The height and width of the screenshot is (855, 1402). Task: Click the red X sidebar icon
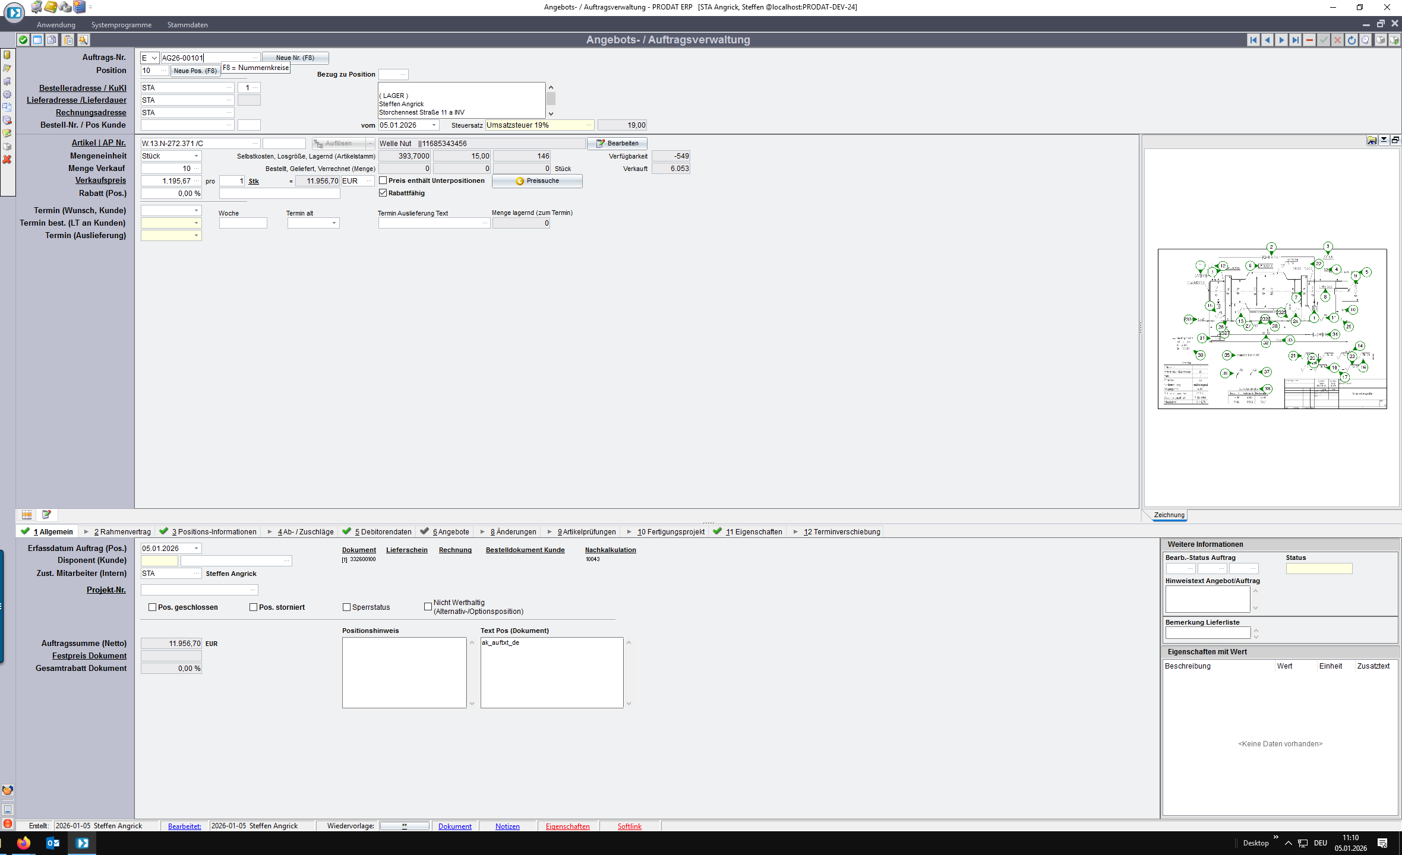(7, 160)
